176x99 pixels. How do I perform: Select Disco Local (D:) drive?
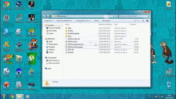click(x=54, y=63)
